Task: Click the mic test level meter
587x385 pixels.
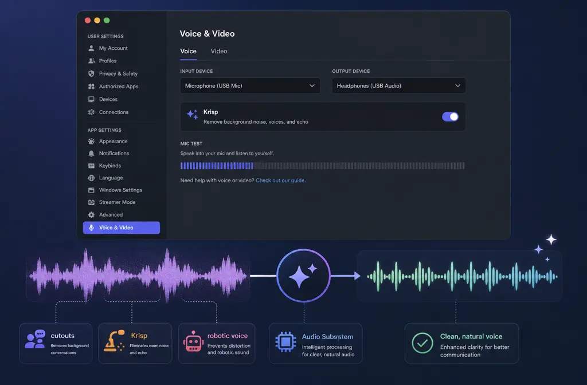Action: (322, 166)
